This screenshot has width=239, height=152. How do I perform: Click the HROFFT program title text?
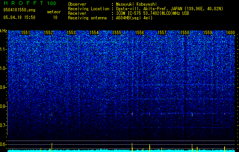click(x=24, y=3)
